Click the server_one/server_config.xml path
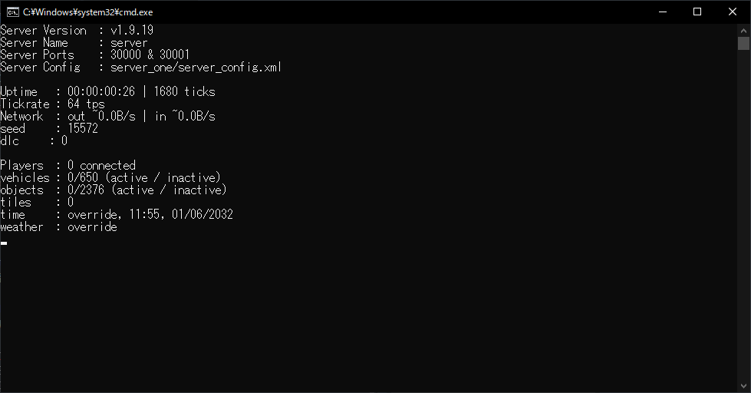The width and height of the screenshot is (751, 393). click(196, 68)
